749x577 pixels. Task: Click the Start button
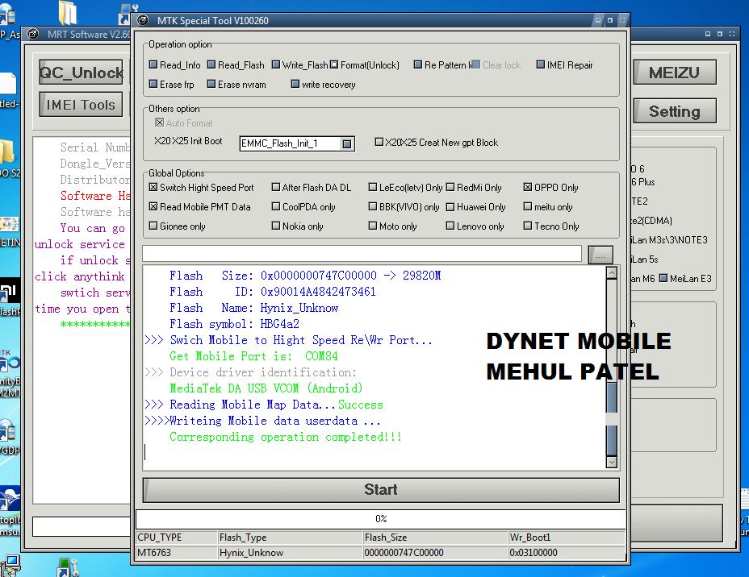(x=381, y=490)
